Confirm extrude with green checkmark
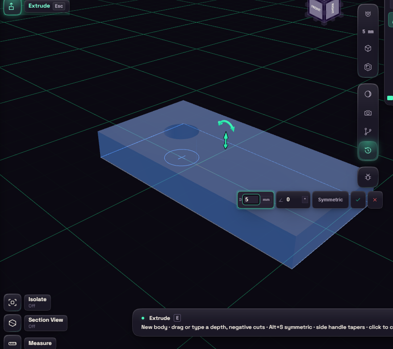This screenshot has width=393, height=349. coord(358,200)
